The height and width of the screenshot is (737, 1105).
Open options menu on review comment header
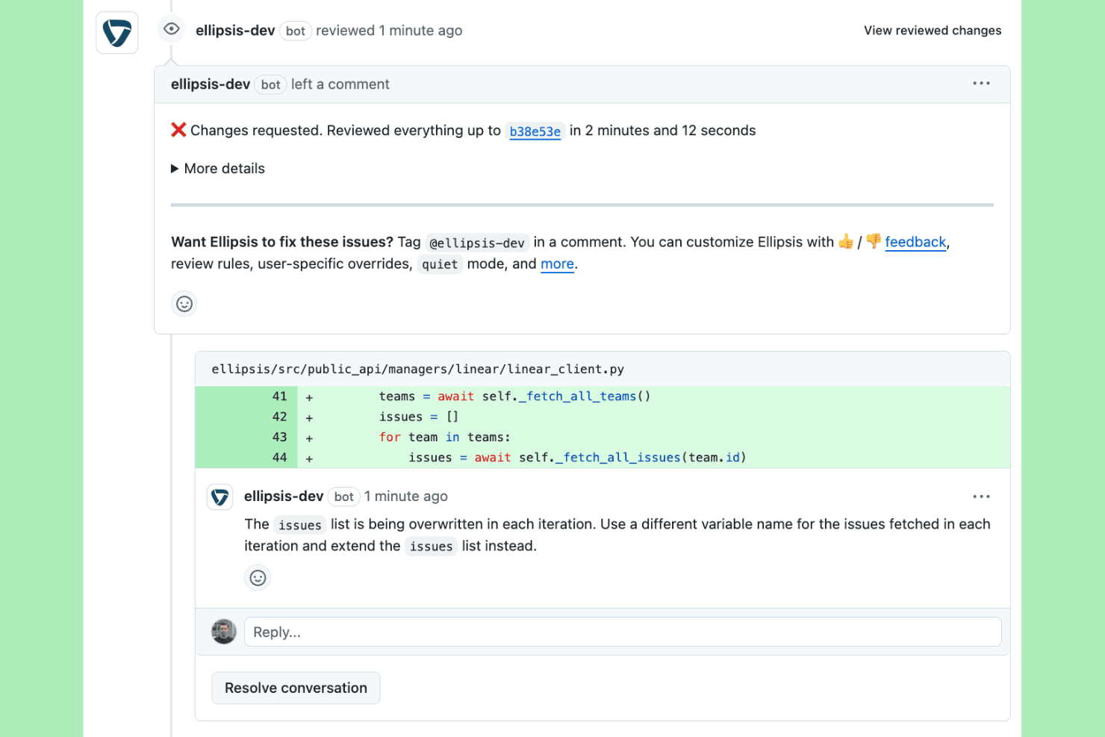pyautogui.click(x=981, y=84)
